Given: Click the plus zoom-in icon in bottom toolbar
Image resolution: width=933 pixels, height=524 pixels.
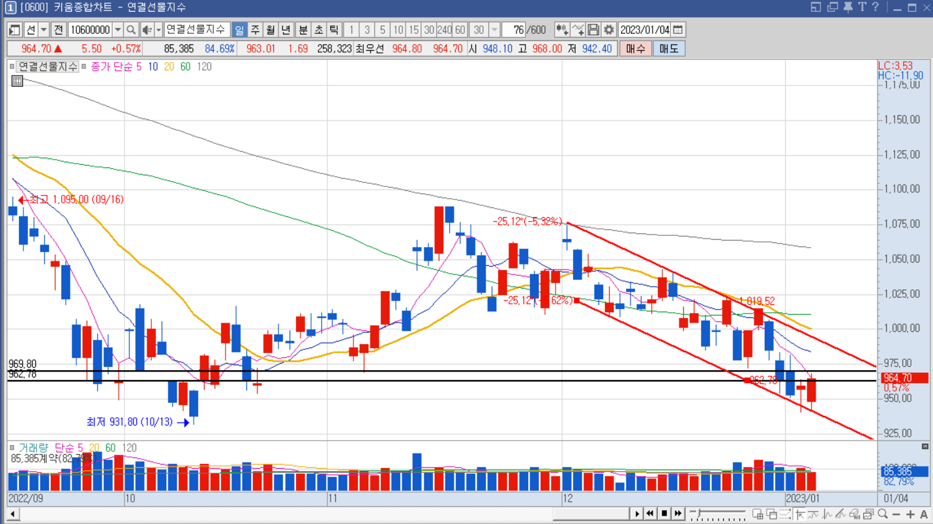Looking at the screenshot, I should point(910,514).
